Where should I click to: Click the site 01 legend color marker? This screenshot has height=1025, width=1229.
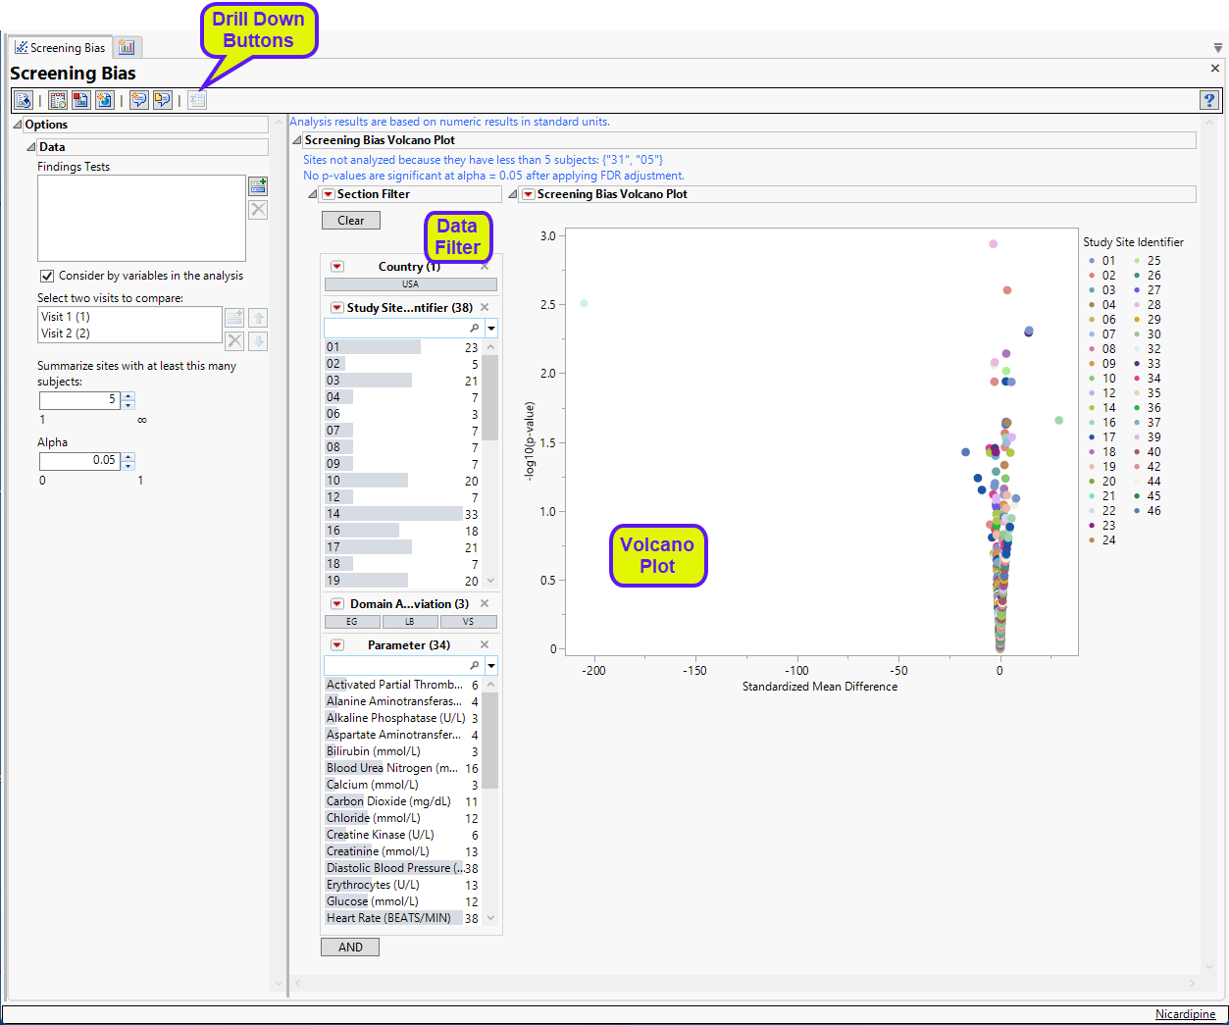[1092, 261]
